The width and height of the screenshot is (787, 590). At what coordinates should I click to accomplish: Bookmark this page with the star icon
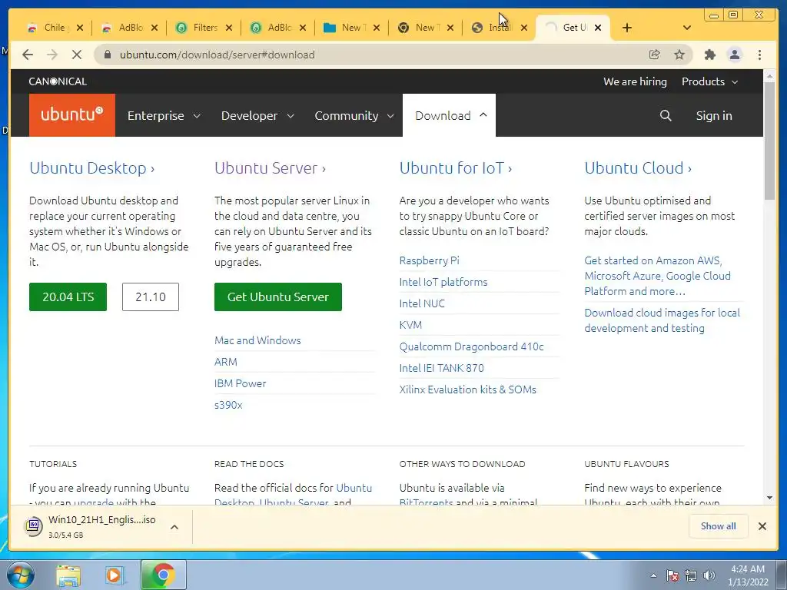coord(679,55)
